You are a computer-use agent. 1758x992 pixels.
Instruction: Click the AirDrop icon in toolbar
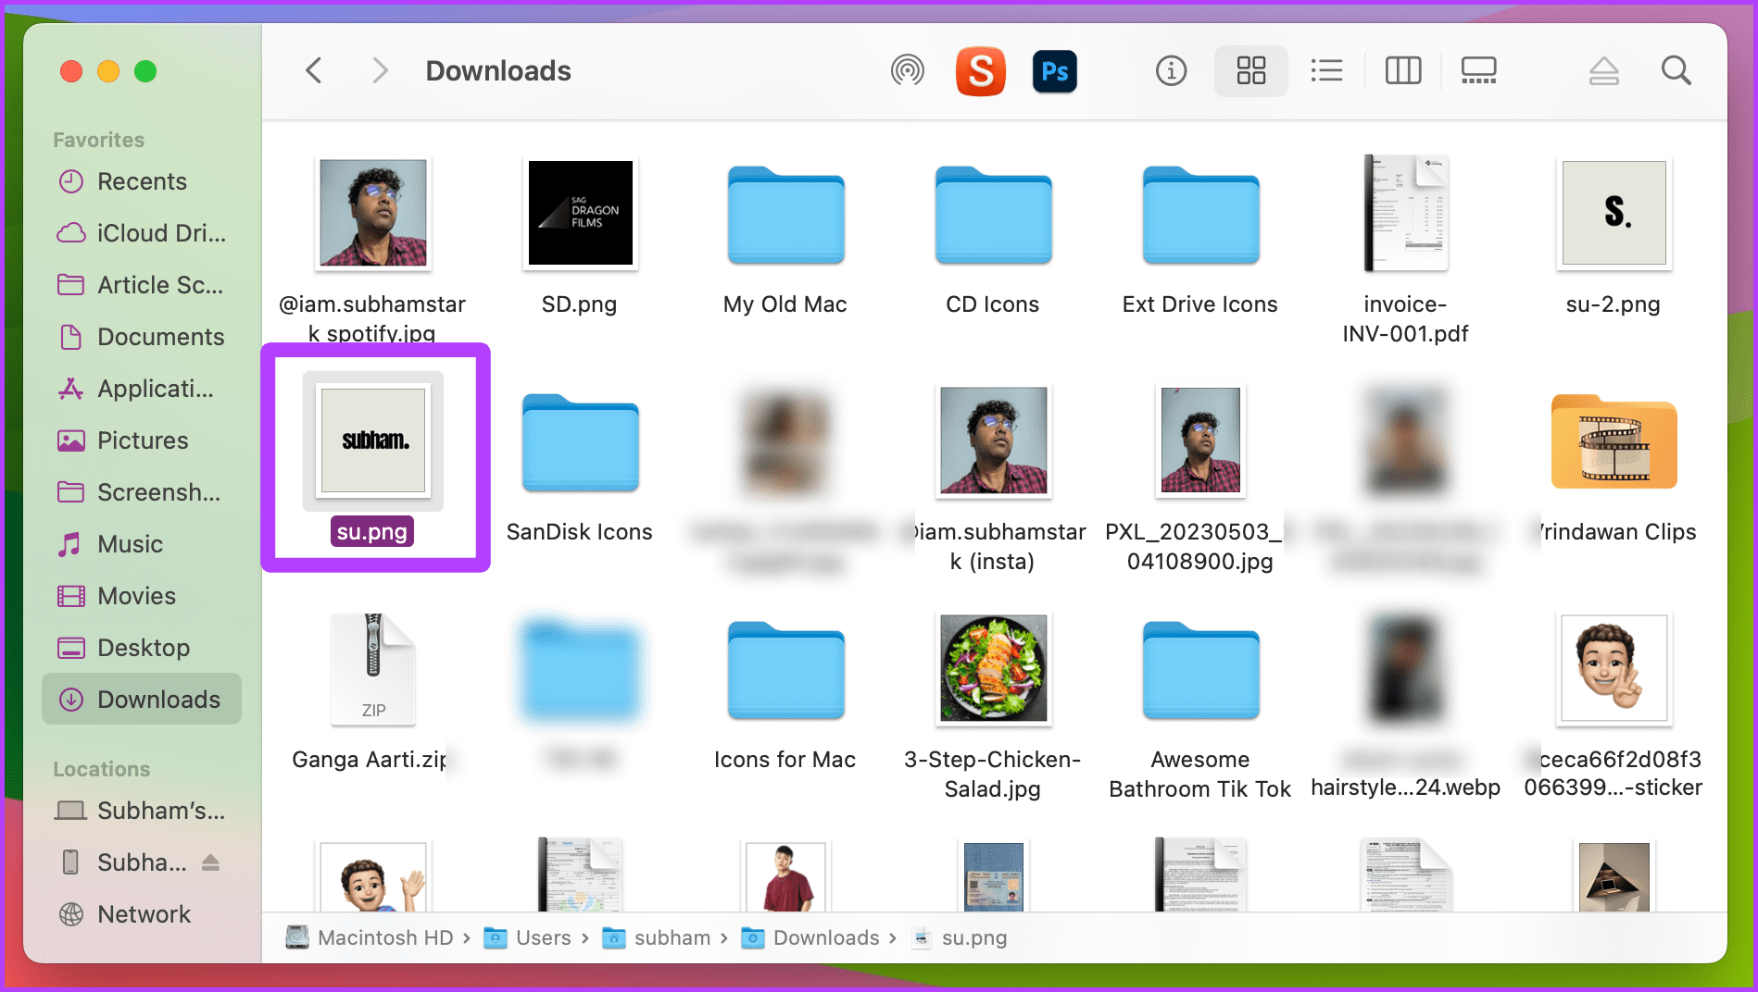(907, 70)
